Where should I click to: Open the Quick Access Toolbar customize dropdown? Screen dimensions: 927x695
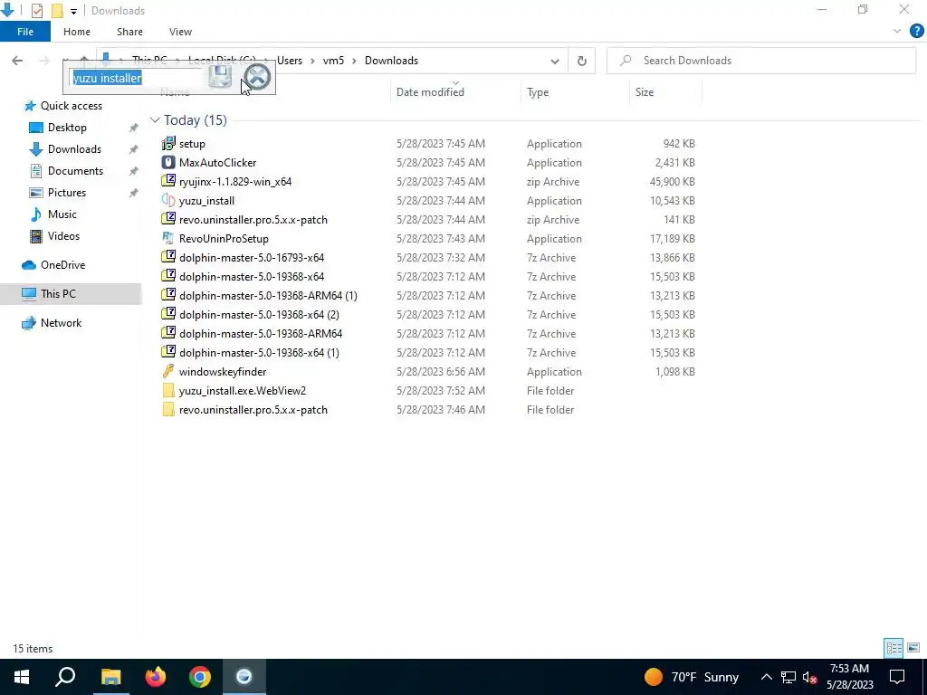coord(73,11)
